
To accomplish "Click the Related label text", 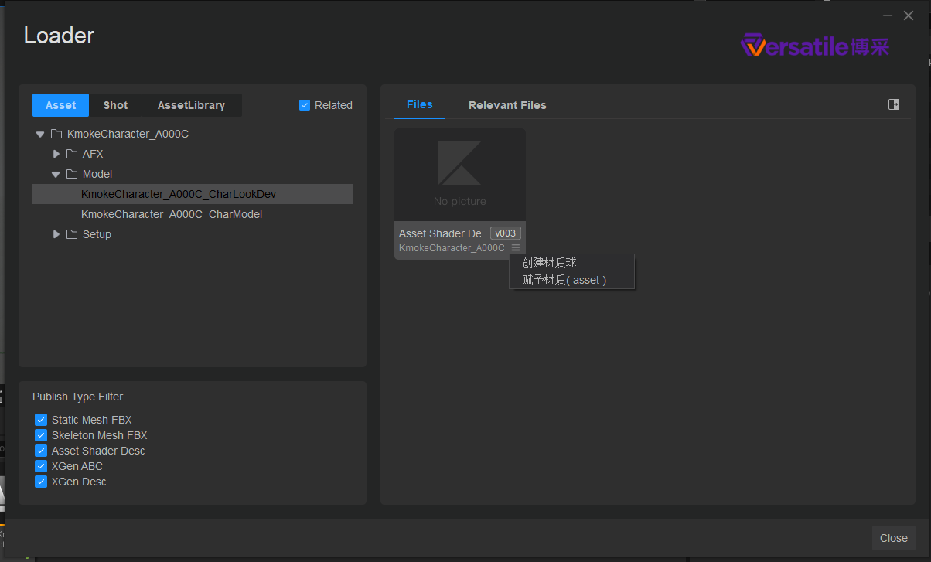I will click(x=333, y=105).
